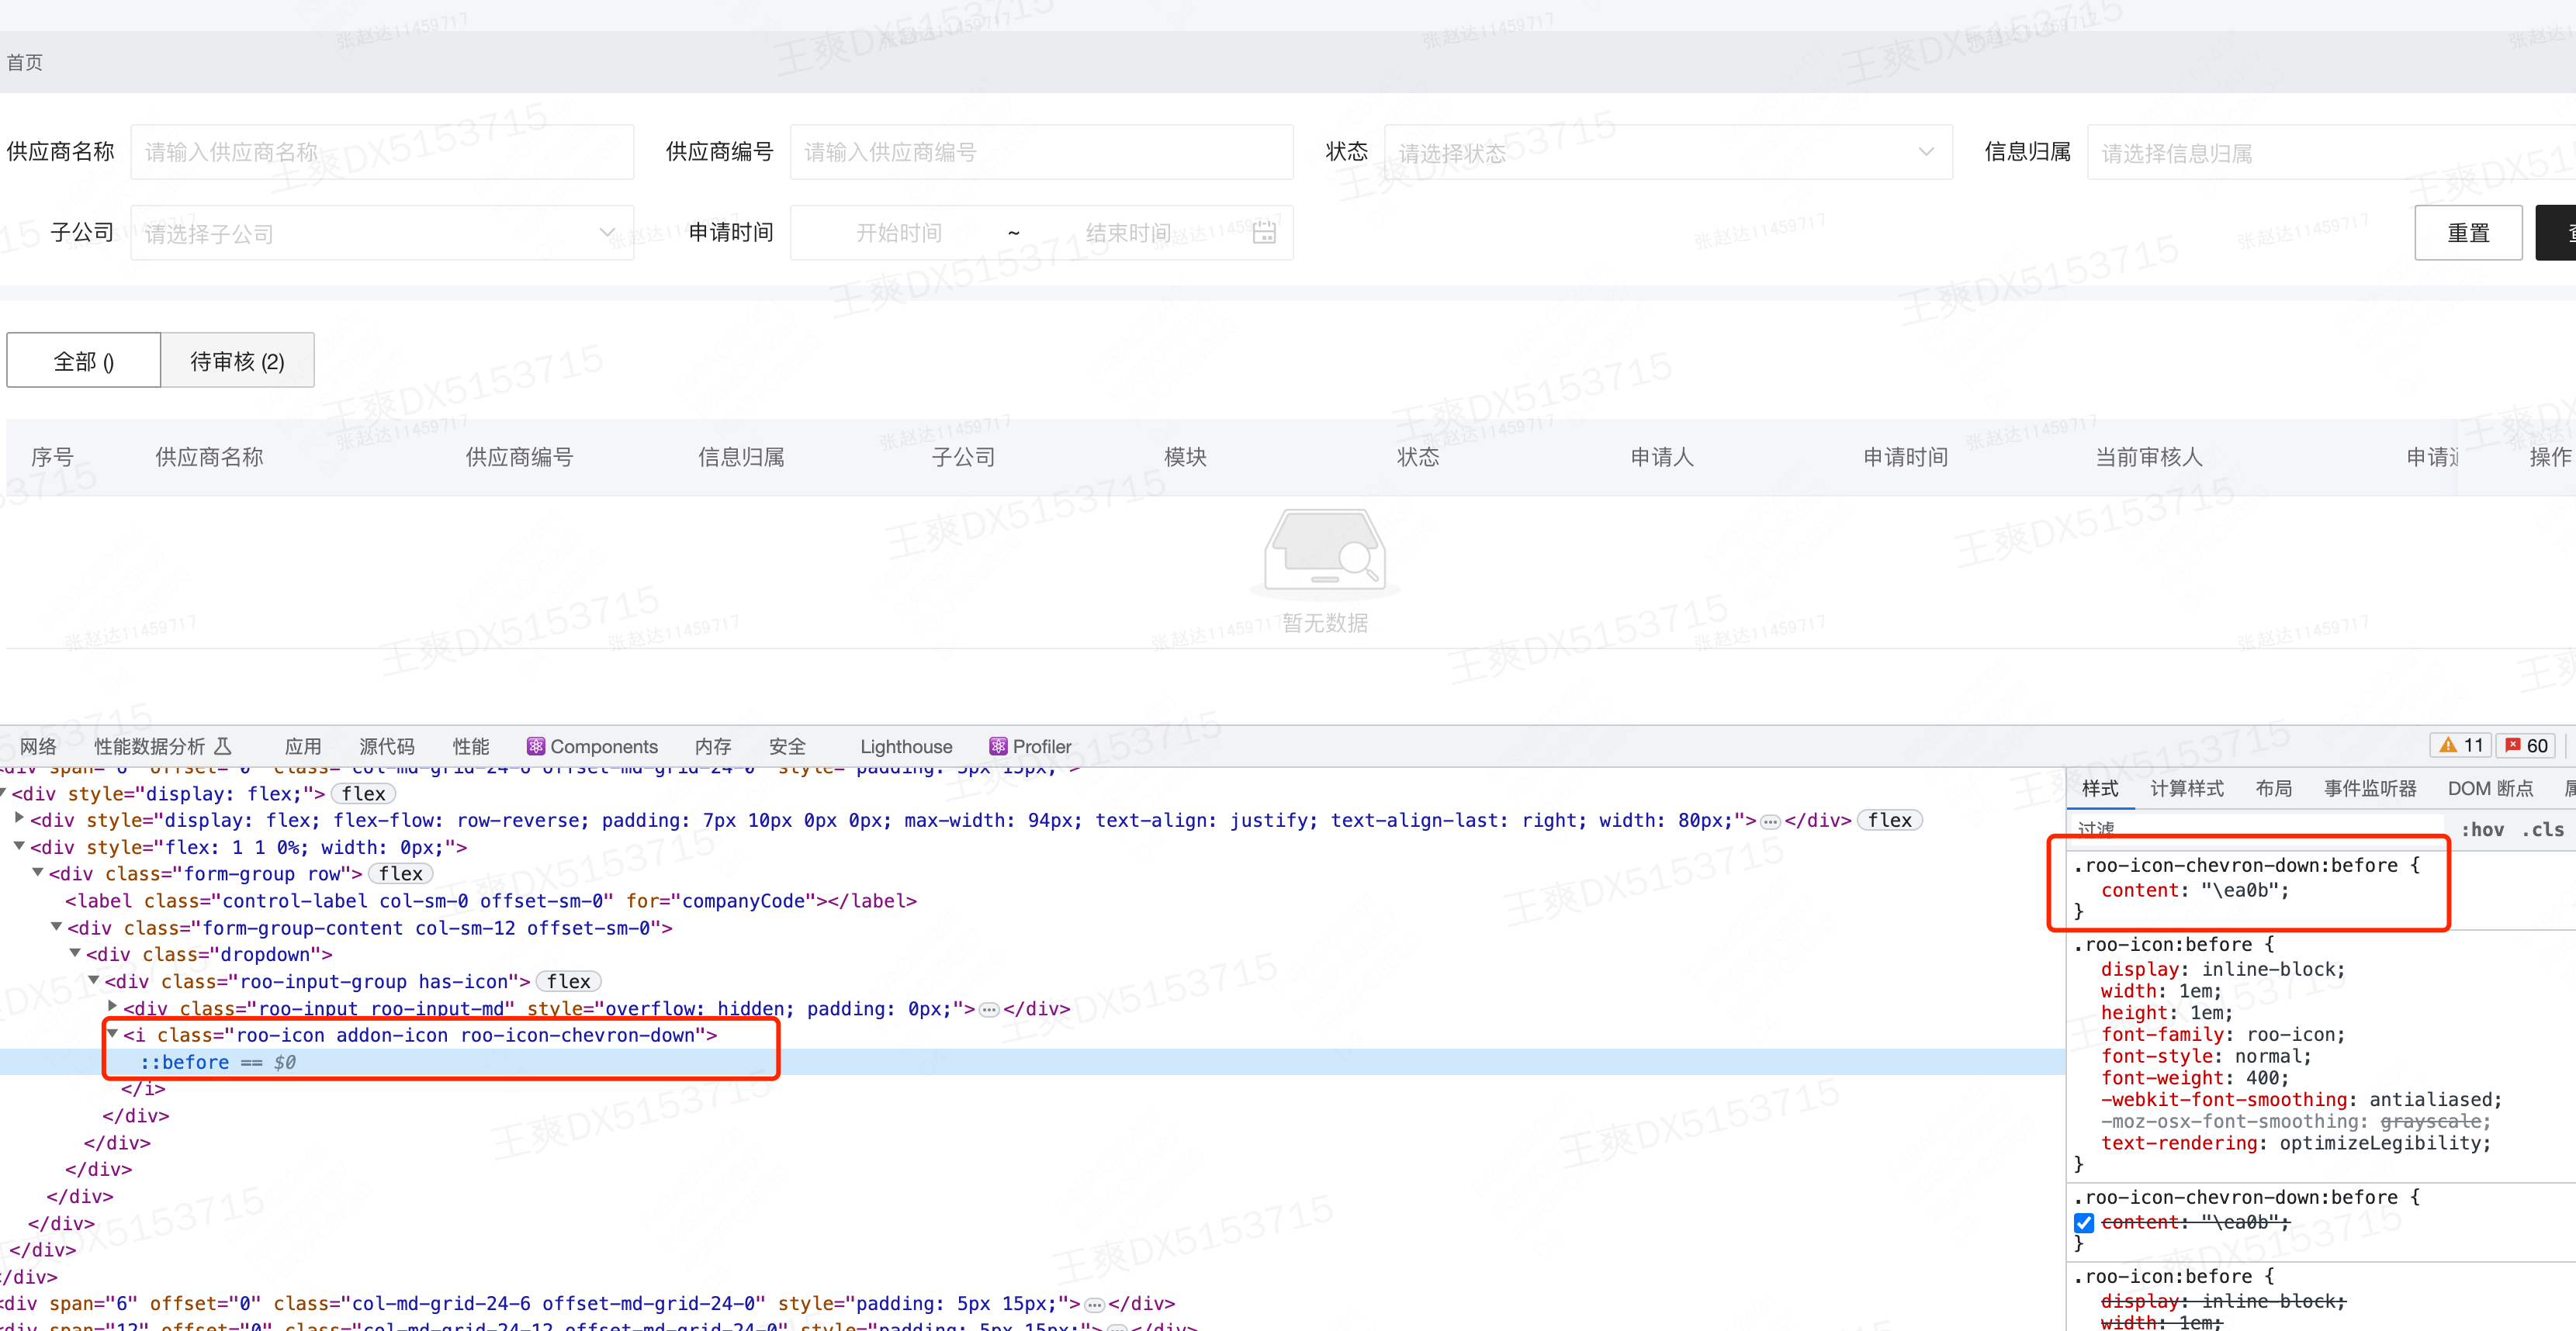Click the Profiler flame icon tab

[x=998, y=746]
